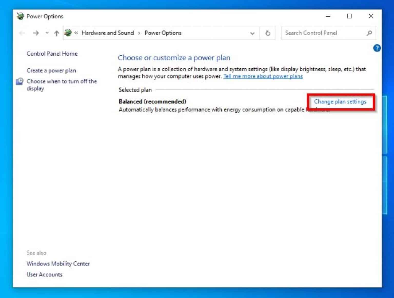Screen dimensions: 394x298
Task: Open the address bar dropdown chevron
Action: pyautogui.click(x=252, y=33)
